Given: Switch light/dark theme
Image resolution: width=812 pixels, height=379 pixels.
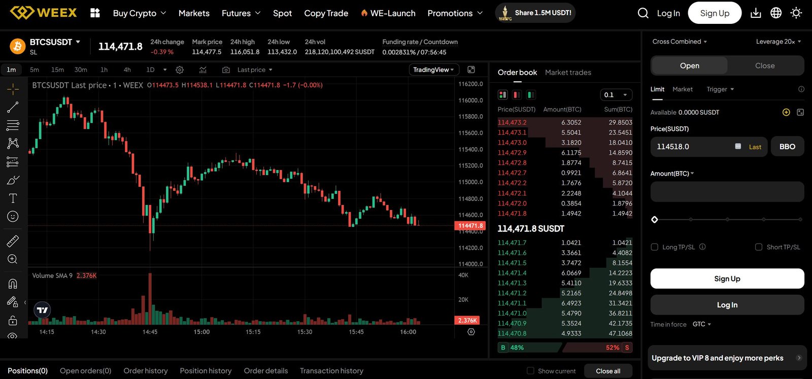Looking at the screenshot, I should (x=796, y=13).
